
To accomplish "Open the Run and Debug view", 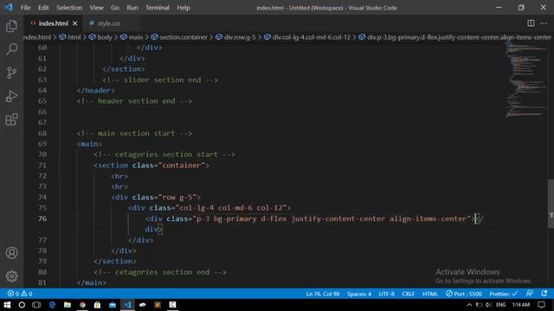I will point(11,96).
